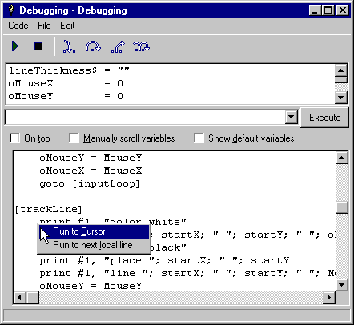Click the black Stop square icon
354x325 pixels.
(38, 46)
